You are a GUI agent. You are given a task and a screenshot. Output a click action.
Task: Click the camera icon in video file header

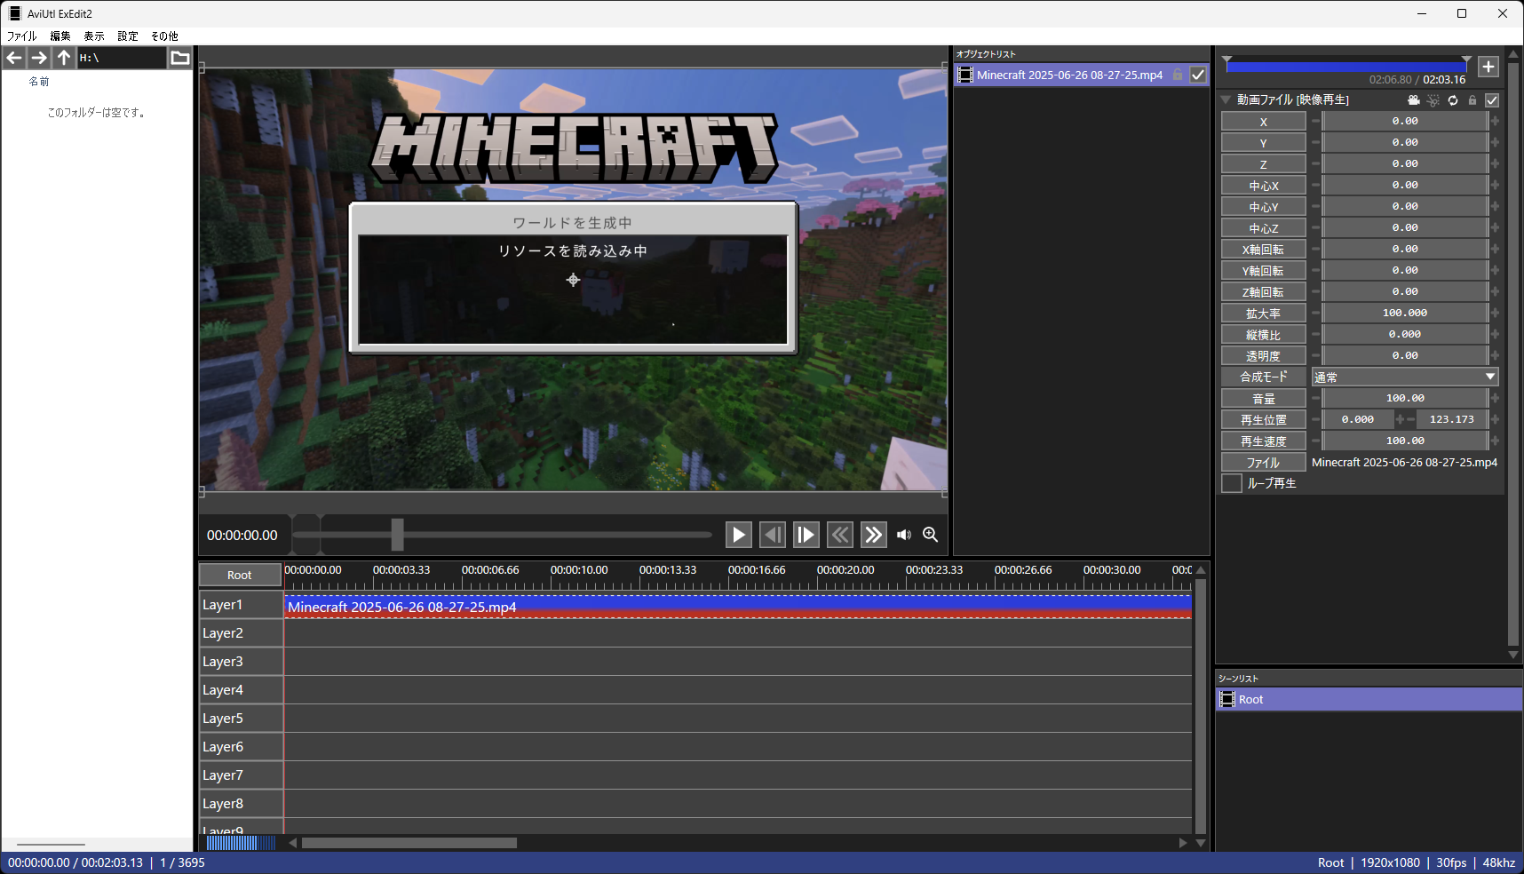pyautogui.click(x=1414, y=100)
